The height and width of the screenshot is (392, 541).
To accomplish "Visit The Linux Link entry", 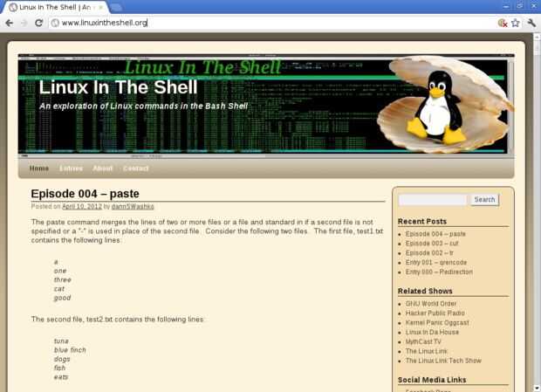I will [x=427, y=351].
